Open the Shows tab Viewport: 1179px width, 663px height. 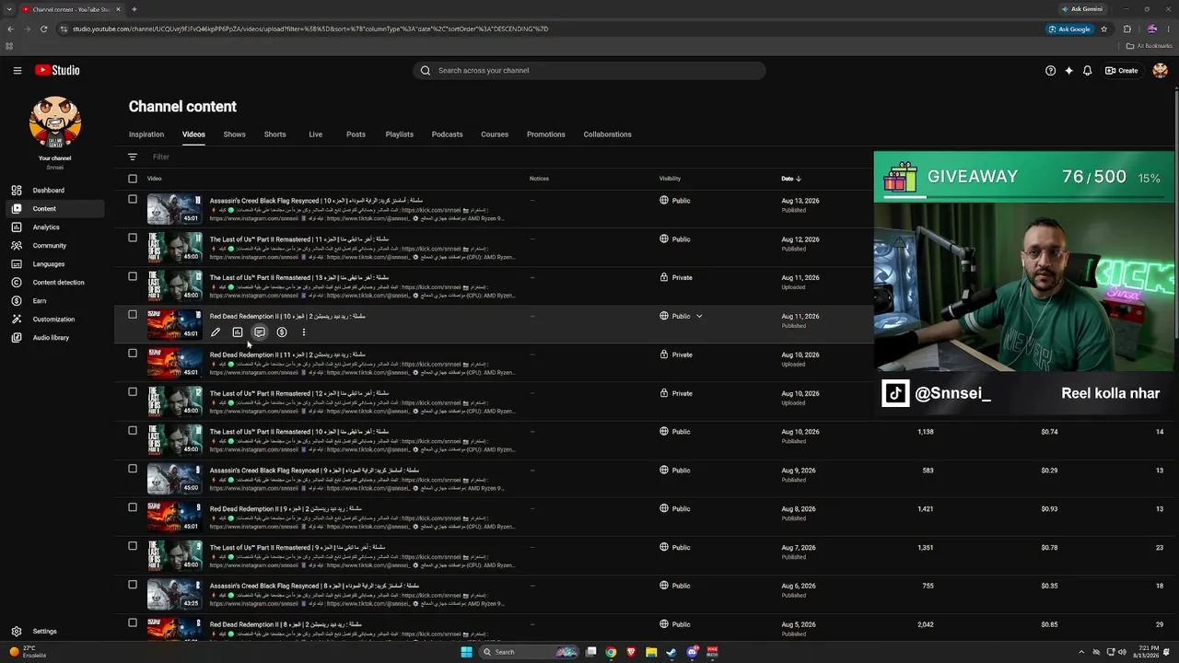235,134
